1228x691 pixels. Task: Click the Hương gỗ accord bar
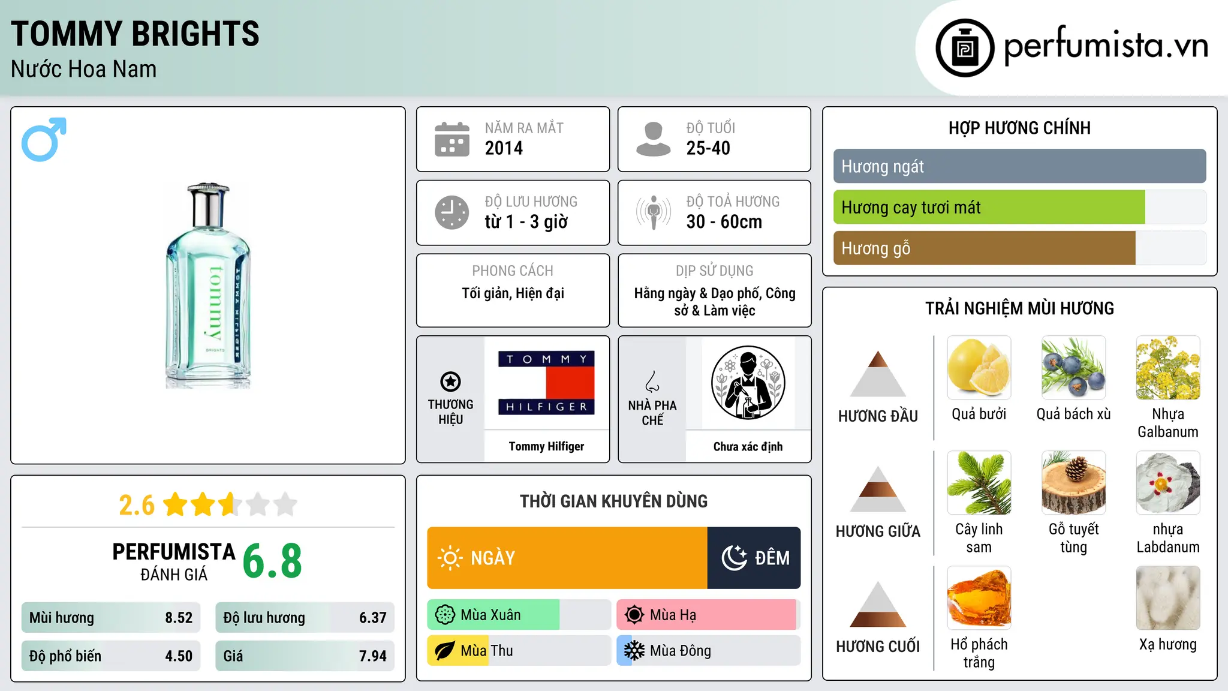[1020, 248]
